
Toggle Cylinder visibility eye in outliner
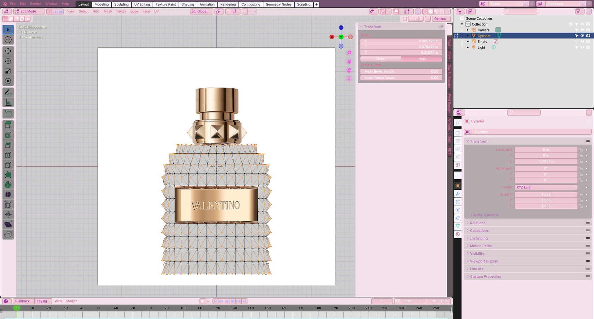click(x=582, y=36)
